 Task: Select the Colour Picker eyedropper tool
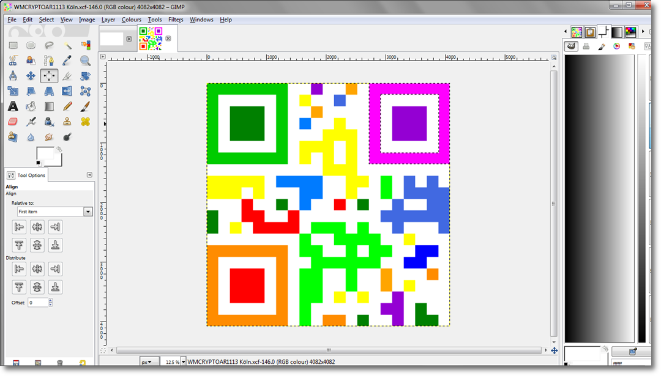67,61
